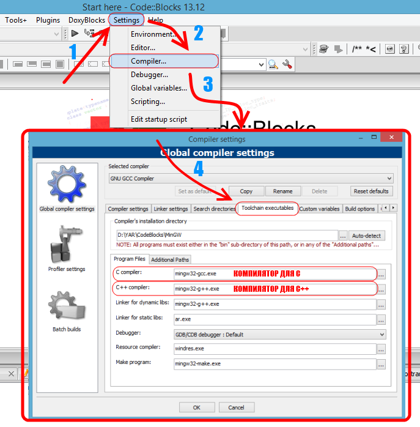Choose Scripting... menu entry
Image resolution: width=420 pixels, height=427 pixels.
pyautogui.click(x=165, y=102)
